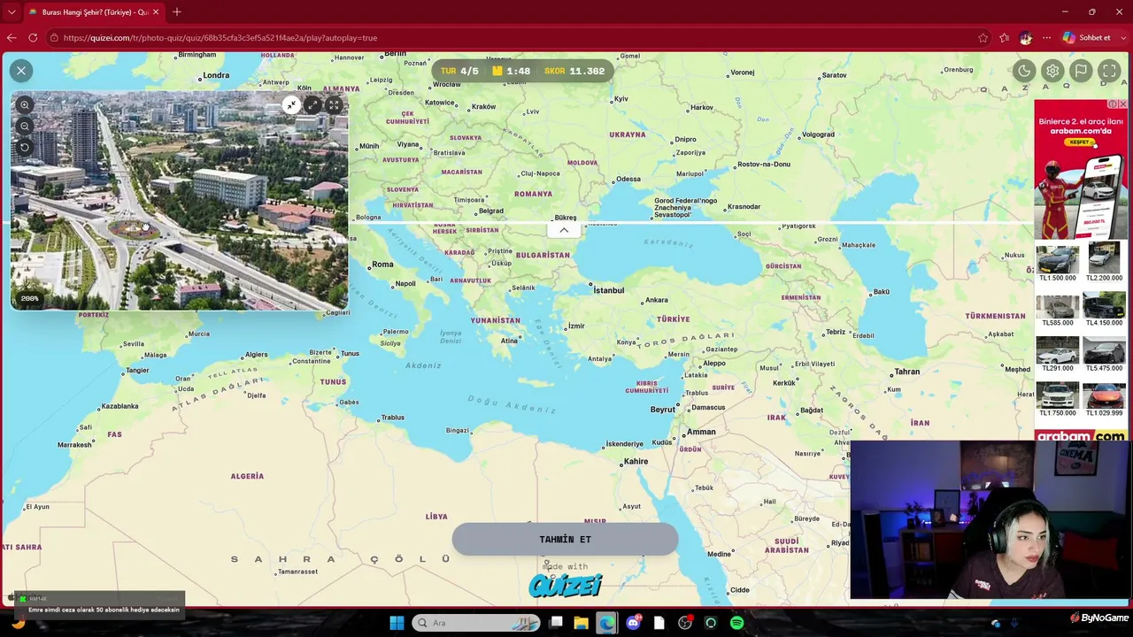Click the Keşfet button in the ad
1133x637 pixels.
coord(1081,142)
